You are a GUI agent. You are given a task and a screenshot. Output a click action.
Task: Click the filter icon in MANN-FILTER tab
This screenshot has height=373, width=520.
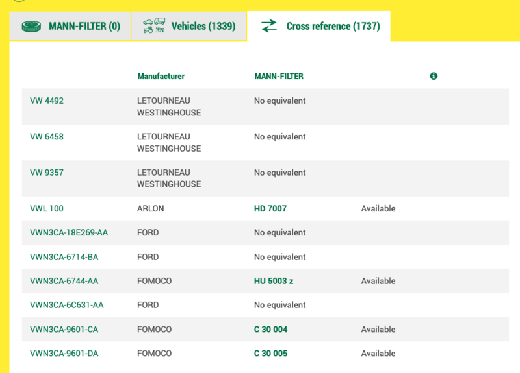31,27
